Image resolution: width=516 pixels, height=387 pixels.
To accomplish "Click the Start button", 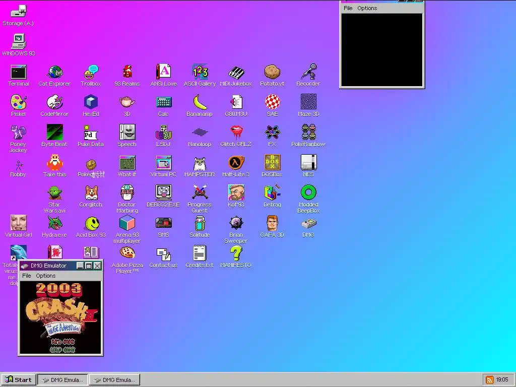I will 19,380.
